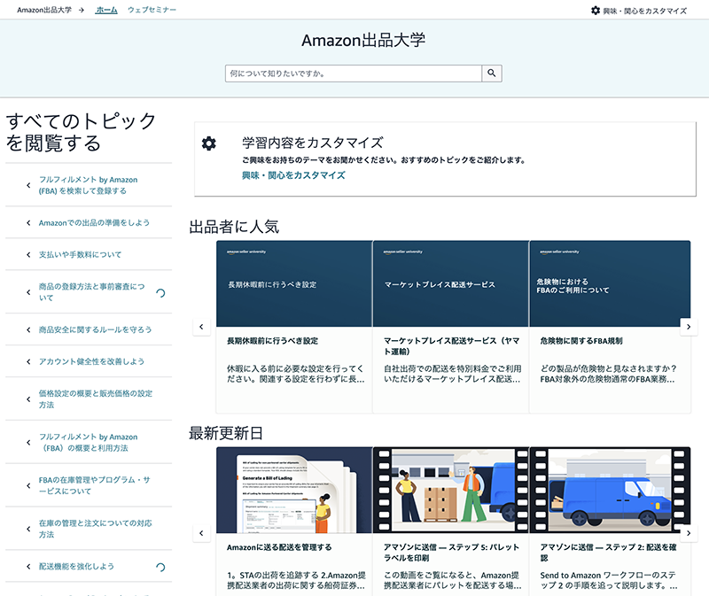Open the 危険物における FBAのご利用について thumbnail

610,283
